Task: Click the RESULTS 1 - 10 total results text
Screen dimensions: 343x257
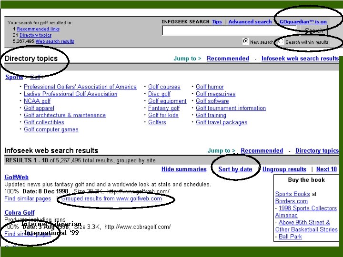Action: 81,160
